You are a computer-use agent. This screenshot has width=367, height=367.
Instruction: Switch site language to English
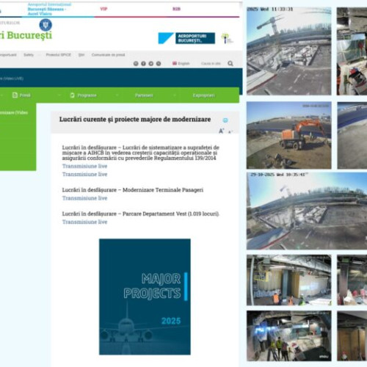pos(183,63)
